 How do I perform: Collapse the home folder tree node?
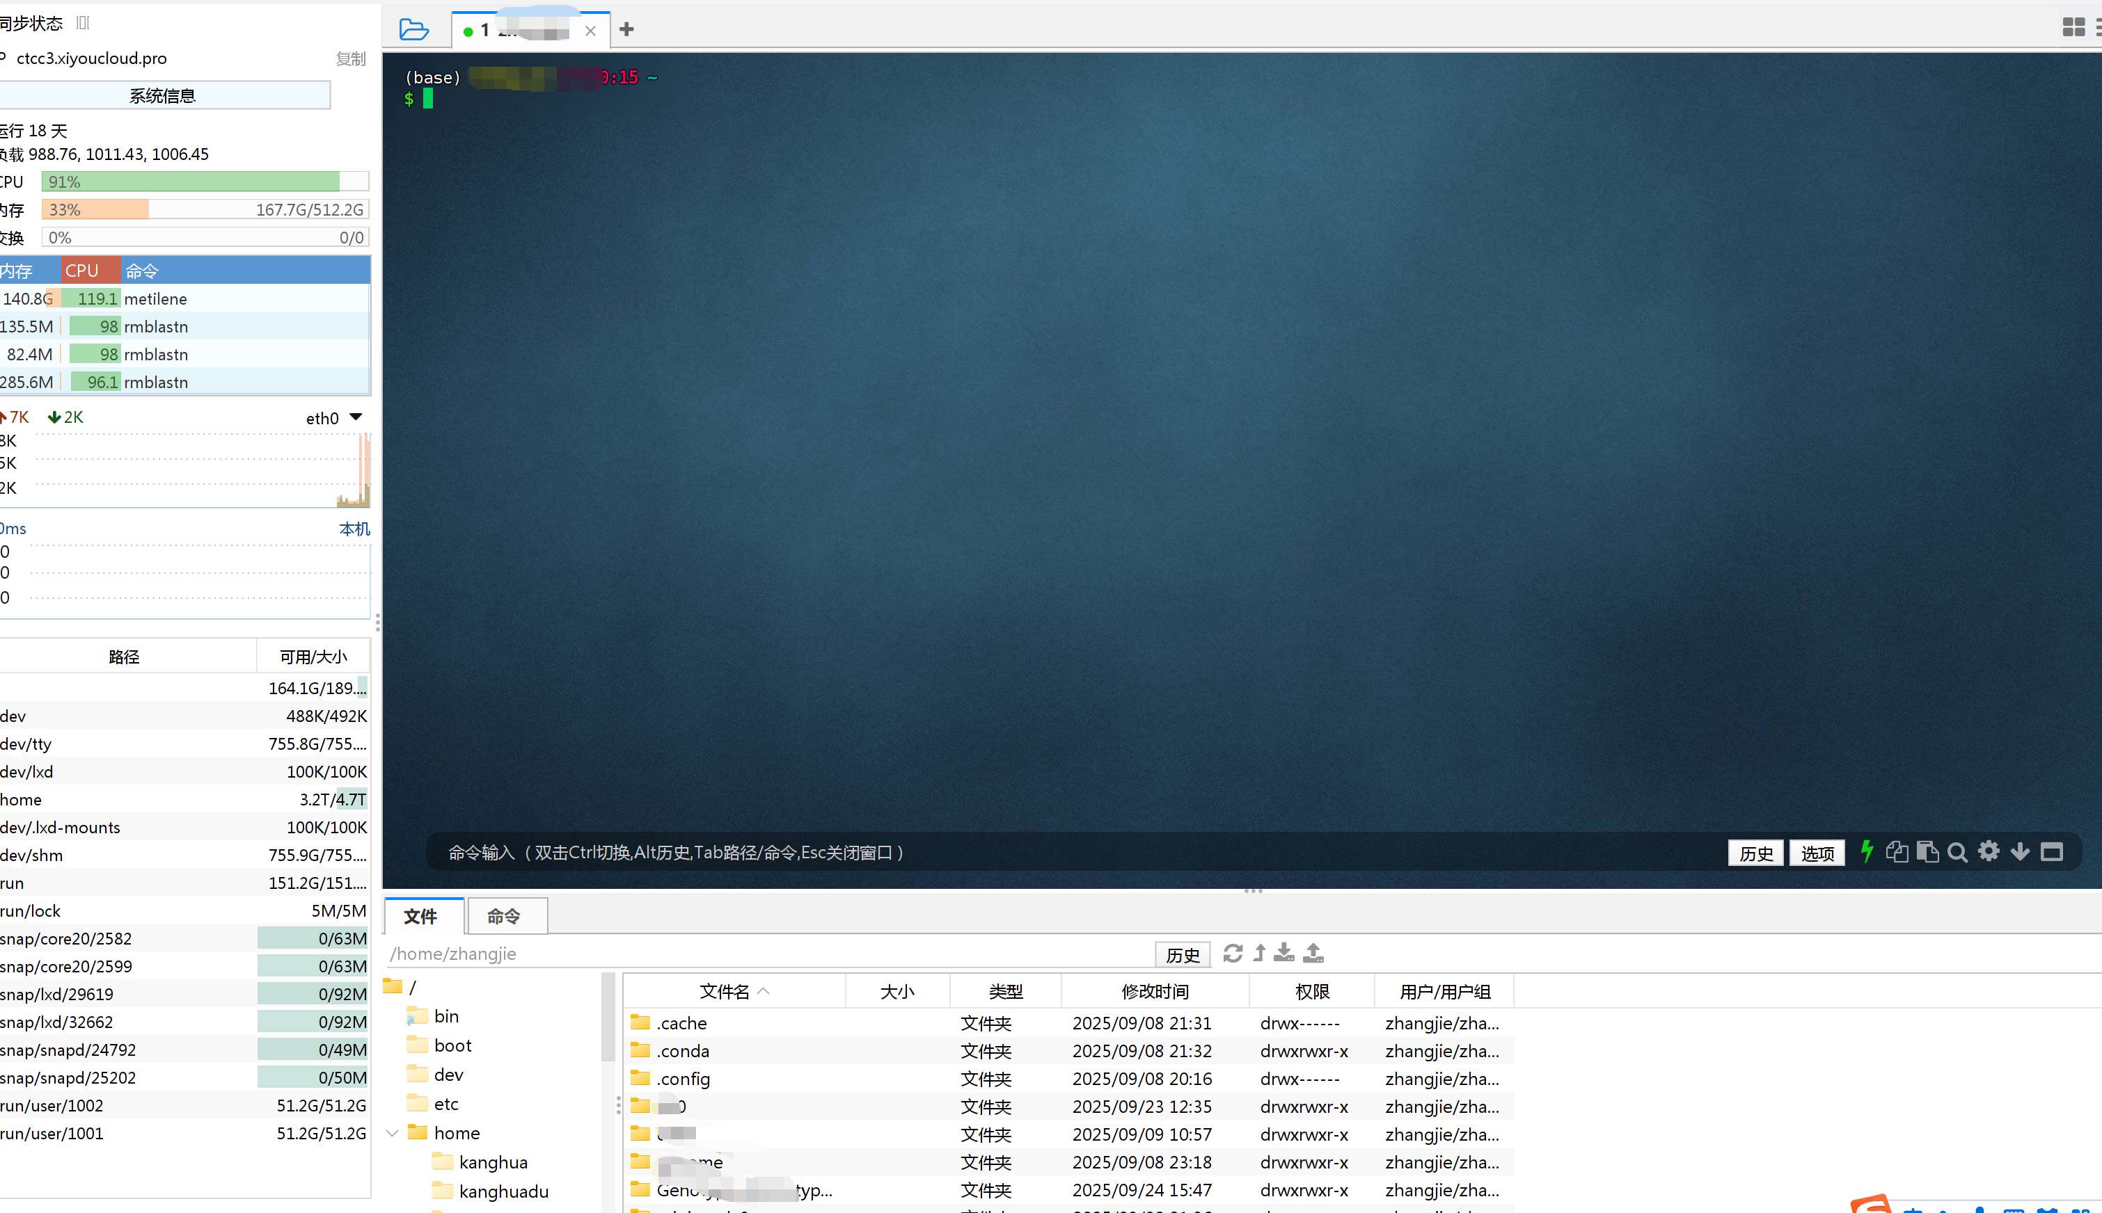click(x=393, y=1133)
